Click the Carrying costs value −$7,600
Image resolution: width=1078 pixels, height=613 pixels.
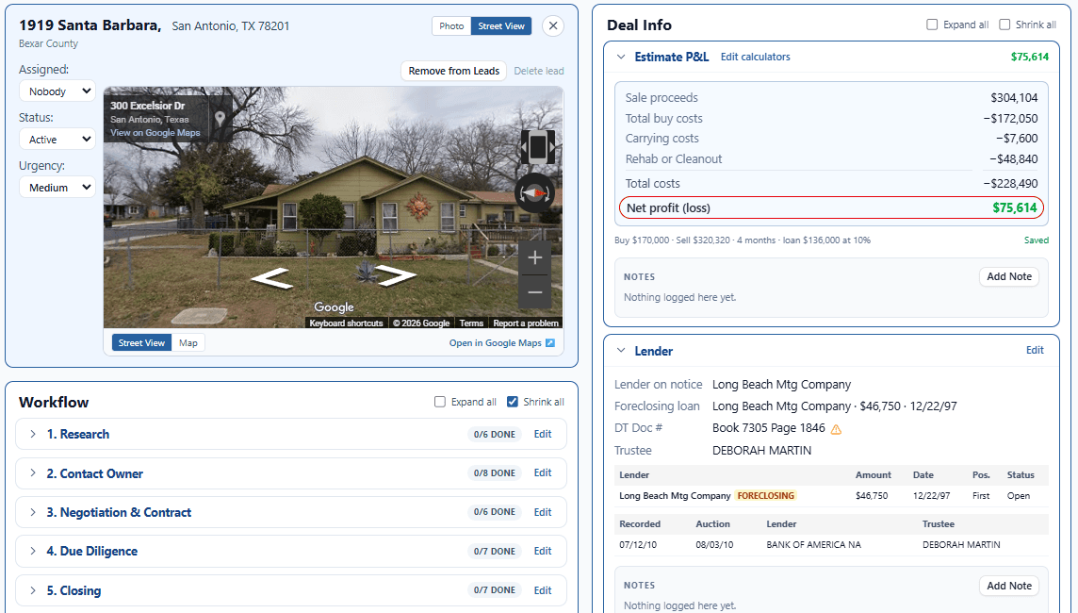pos(1017,139)
